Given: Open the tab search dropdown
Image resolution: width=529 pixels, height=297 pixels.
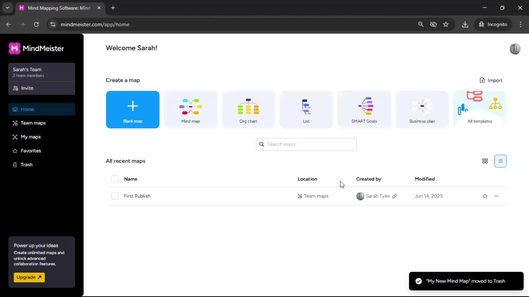Looking at the screenshot, I should click(8, 8).
